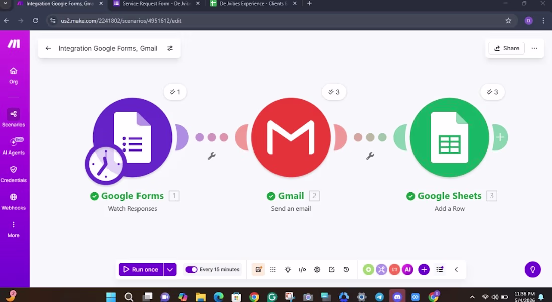
Task: Open scenario history icon in toolbar
Action: coord(346,269)
